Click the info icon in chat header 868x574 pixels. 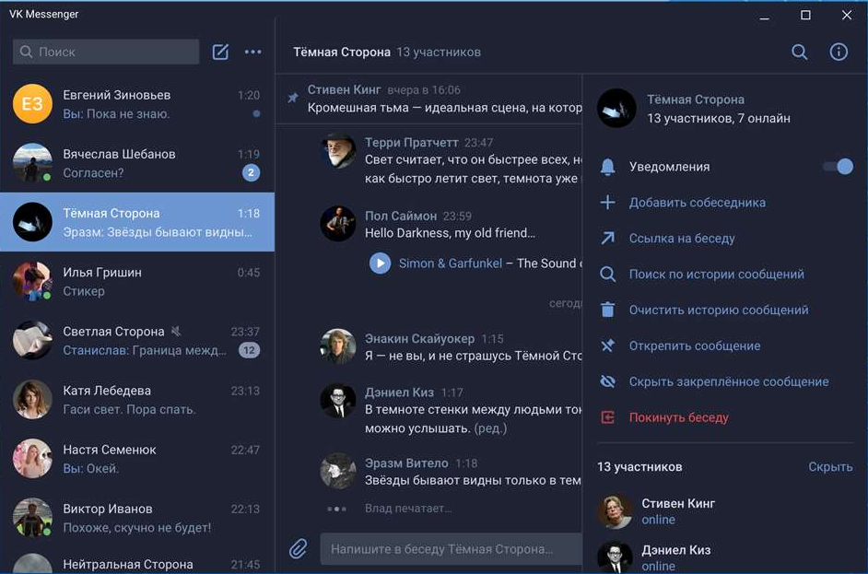[839, 52]
